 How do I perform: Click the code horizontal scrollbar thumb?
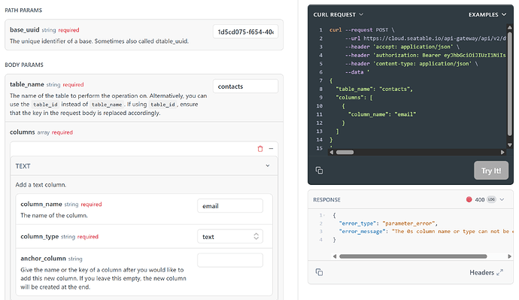pyautogui.click(x=345, y=153)
